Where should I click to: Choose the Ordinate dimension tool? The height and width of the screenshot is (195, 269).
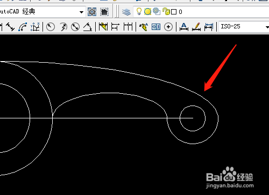pos(35,27)
